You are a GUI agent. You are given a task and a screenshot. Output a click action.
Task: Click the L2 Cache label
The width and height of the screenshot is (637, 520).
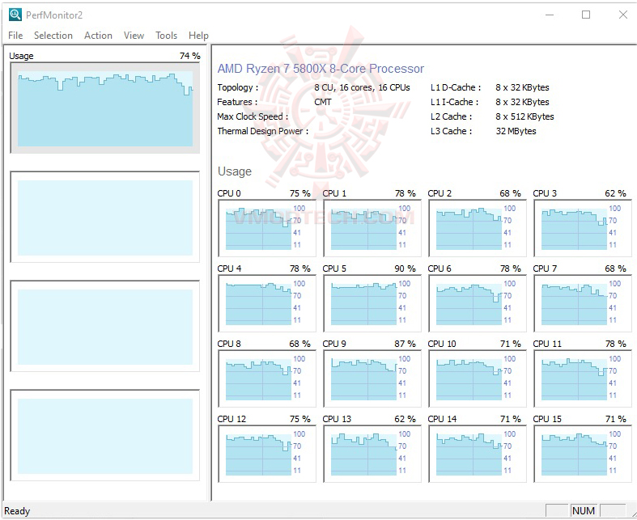click(451, 116)
